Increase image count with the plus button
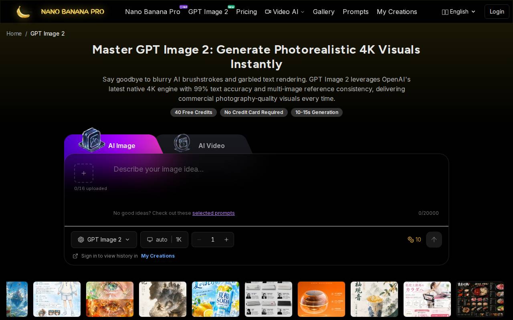Viewport: 513px width, 320px height. [226, 240]
